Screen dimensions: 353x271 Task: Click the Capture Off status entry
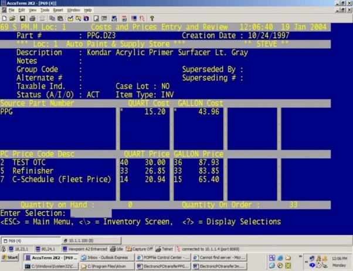tap(140, 249)
